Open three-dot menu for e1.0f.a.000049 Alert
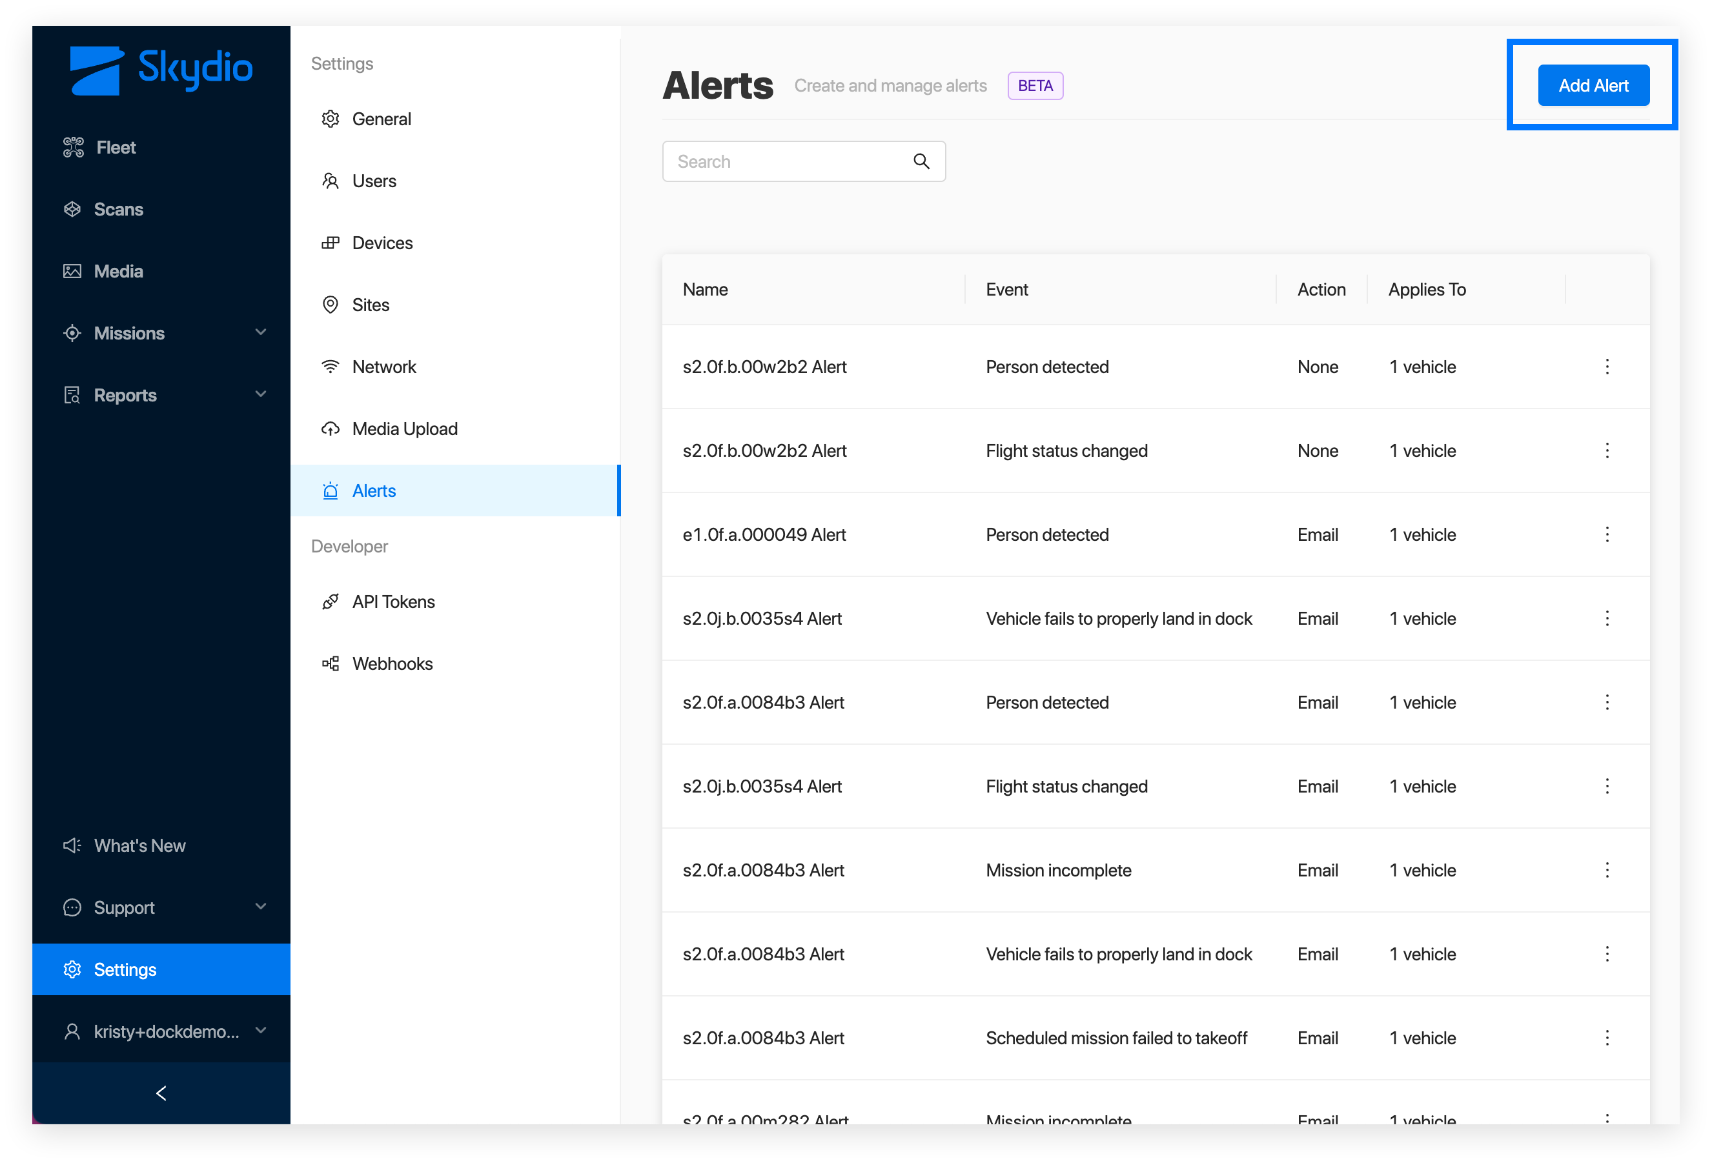 coord(1607,534)
